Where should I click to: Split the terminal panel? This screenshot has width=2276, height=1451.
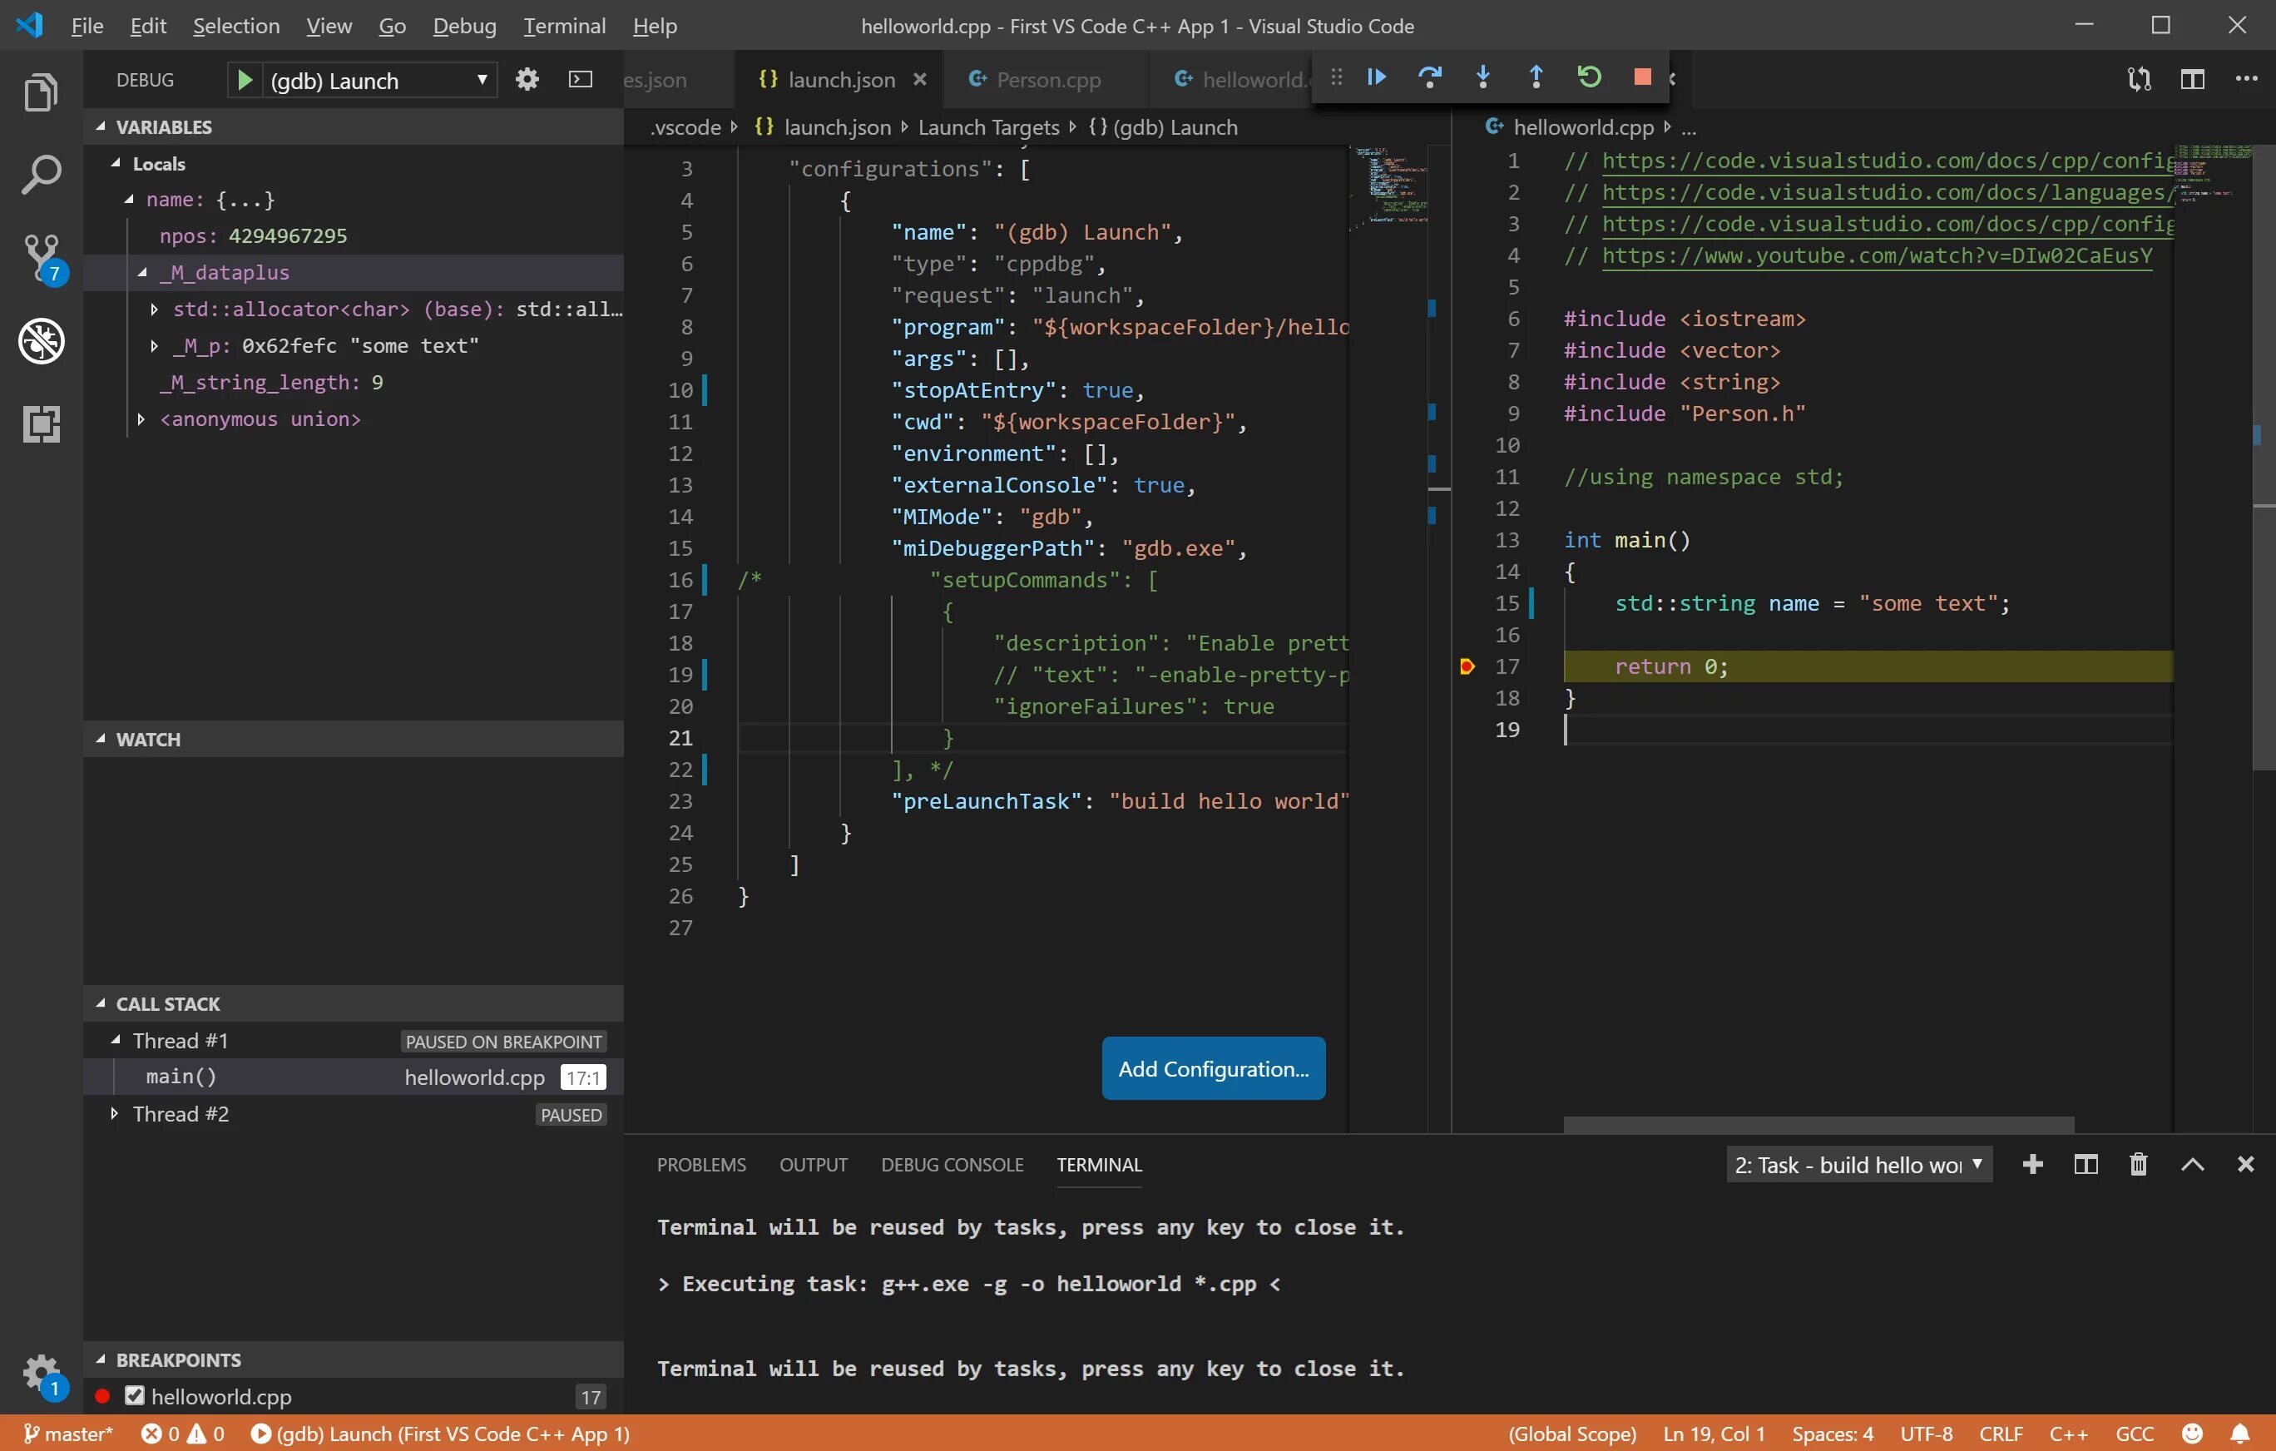click(2086, 1165)
